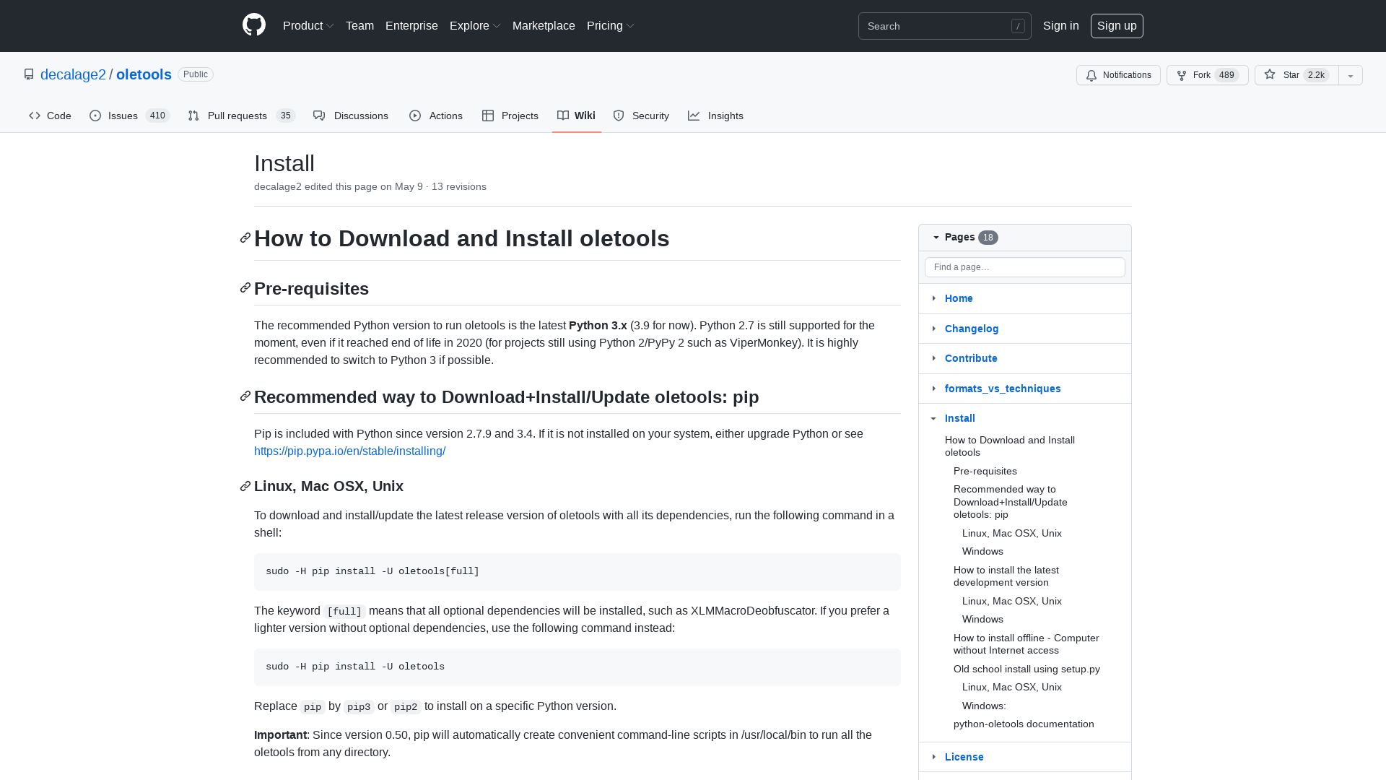Screen dimensions: 1386x780
Task: Click the Enterprise menu link
Action: 411,25
